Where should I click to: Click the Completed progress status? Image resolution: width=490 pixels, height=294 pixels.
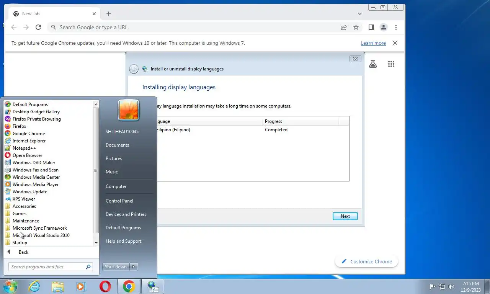[276, 130]
